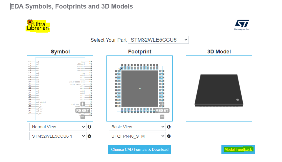Zoom in on the Symbol preview
This screenshot has width=282, height=162.
83,104
